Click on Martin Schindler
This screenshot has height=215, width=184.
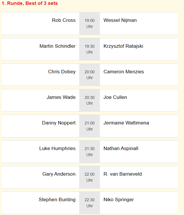pyautogui.click(x=58, y=46)
